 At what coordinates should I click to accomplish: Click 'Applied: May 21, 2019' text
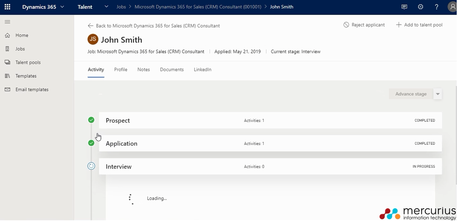pos(237,52)
